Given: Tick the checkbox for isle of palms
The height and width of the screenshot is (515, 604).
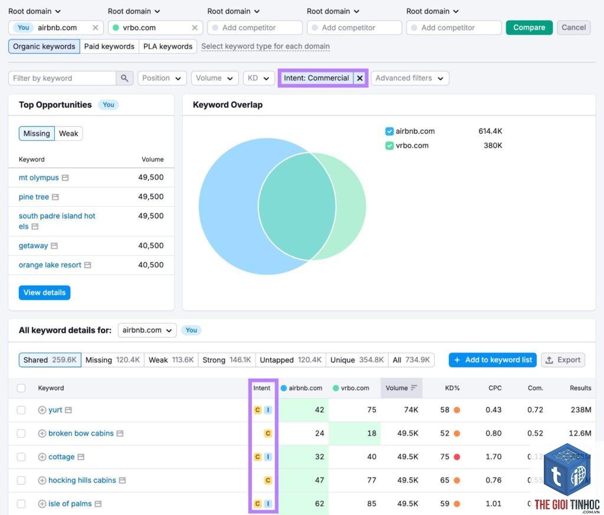Looking at the screenshot, I should [x=21, y=504].
